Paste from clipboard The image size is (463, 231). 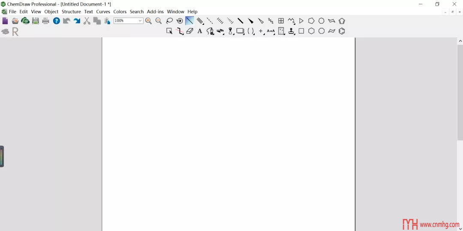pyautogui.click(x=107, y=21)
